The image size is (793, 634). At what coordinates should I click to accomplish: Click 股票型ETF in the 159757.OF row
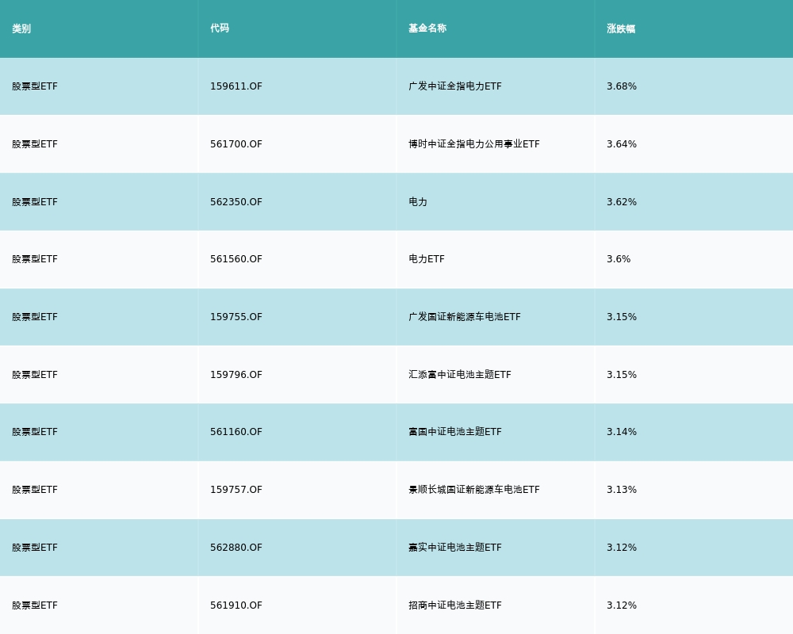(35, 490)
